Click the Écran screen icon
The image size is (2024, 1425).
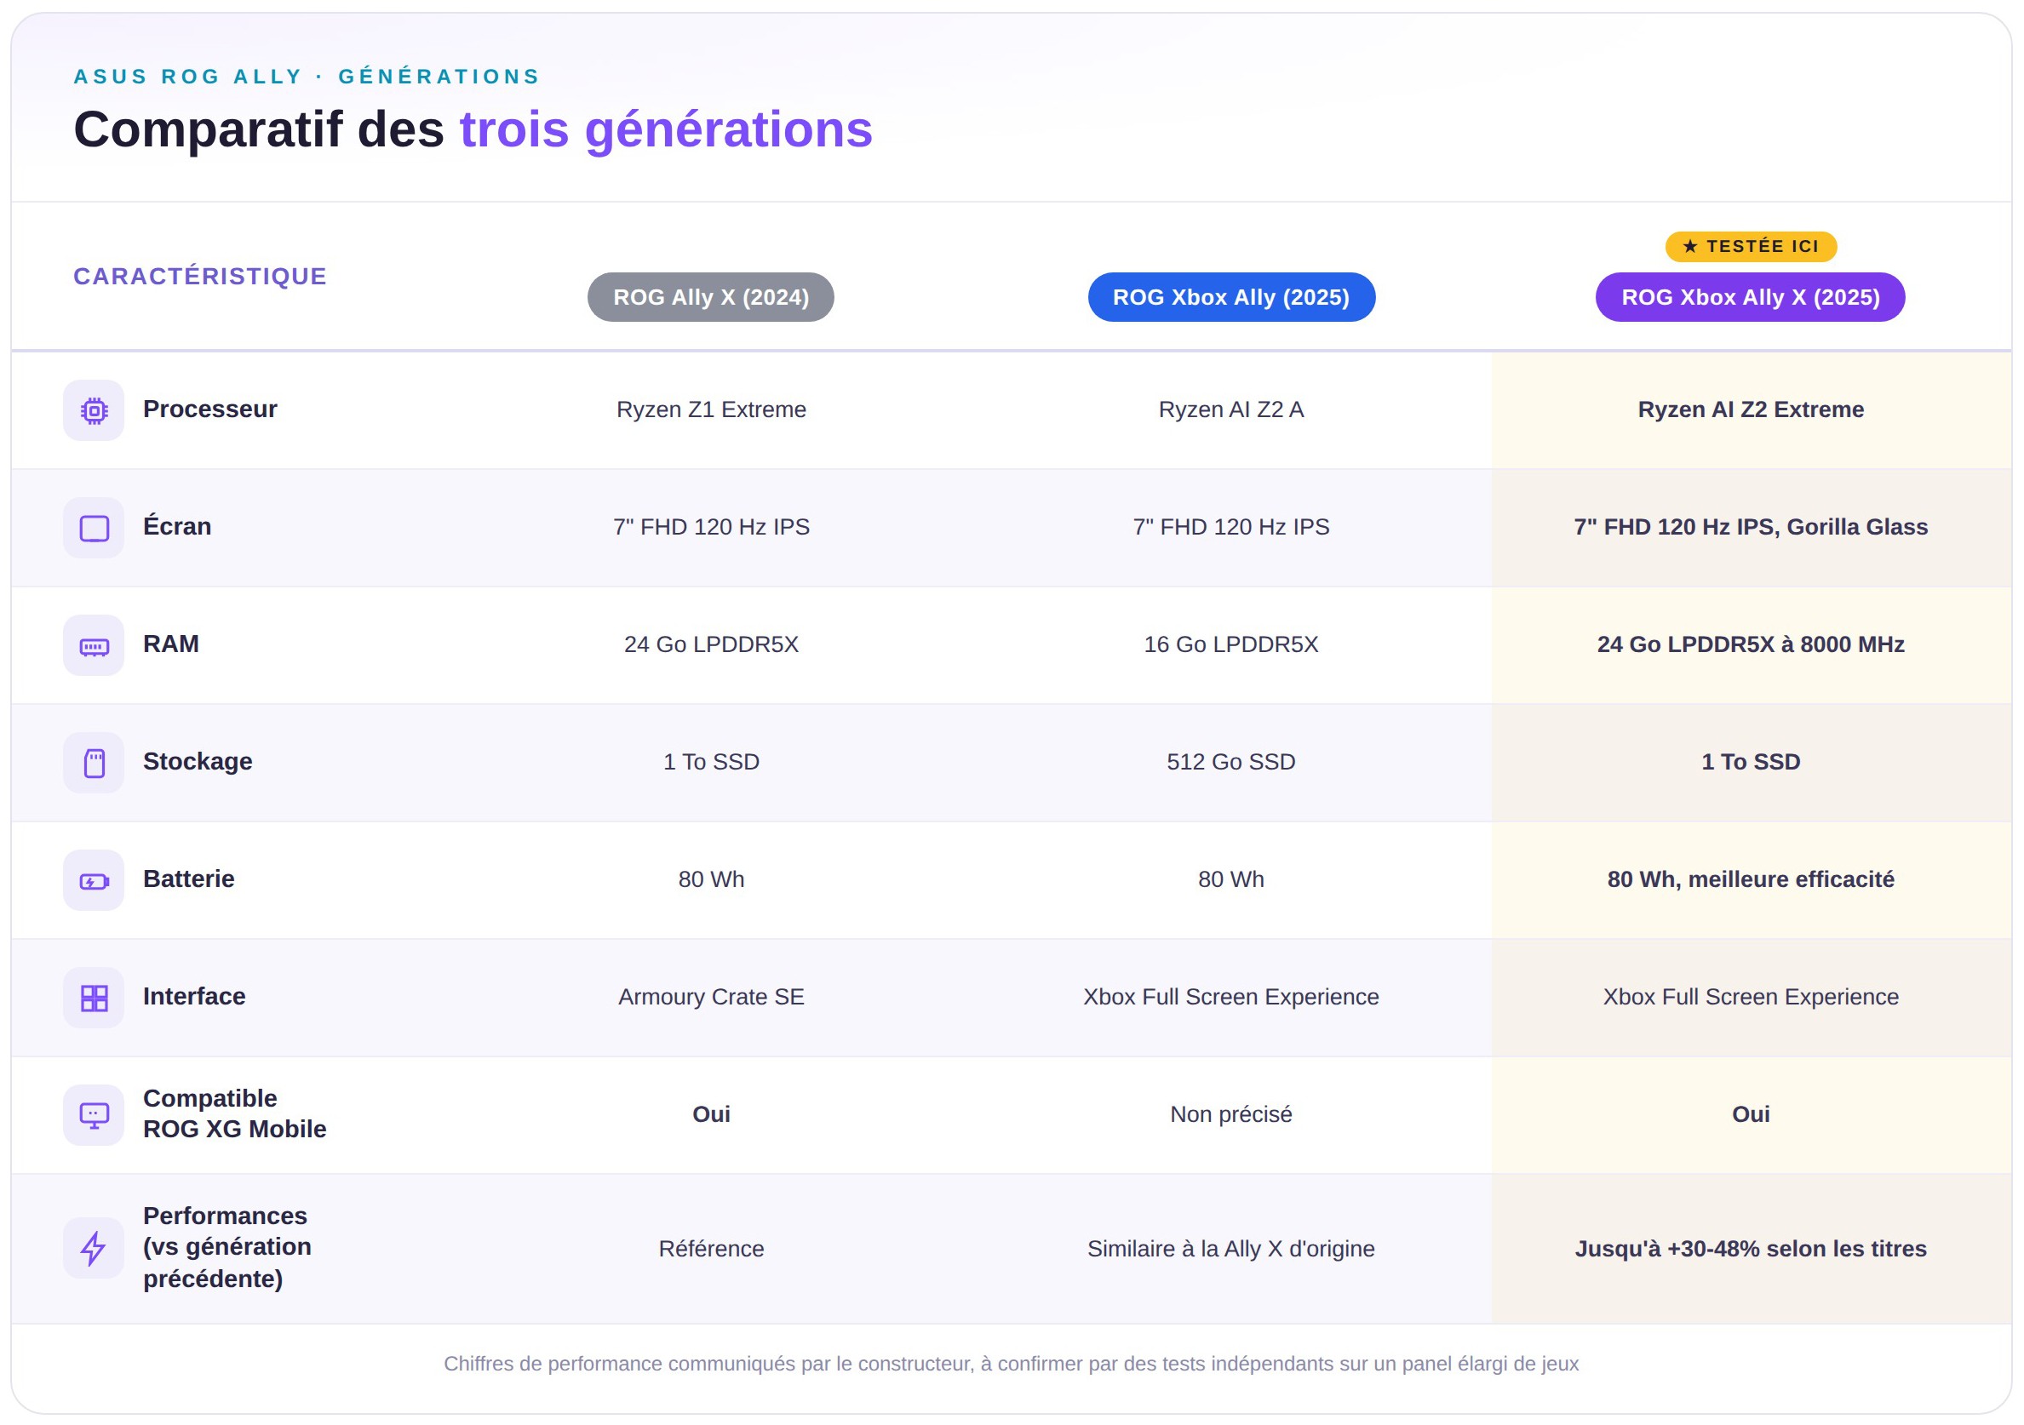[x=94, y=528]
